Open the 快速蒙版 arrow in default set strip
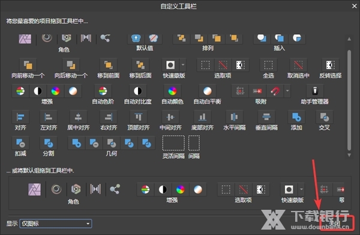The height and width of the screenshot is (235, 360). (301, 189)
